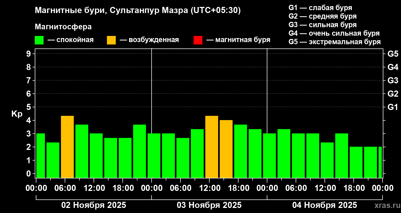
Task: Select the G4 — очень сильная буря line
Action: click(x=334, y=33)
